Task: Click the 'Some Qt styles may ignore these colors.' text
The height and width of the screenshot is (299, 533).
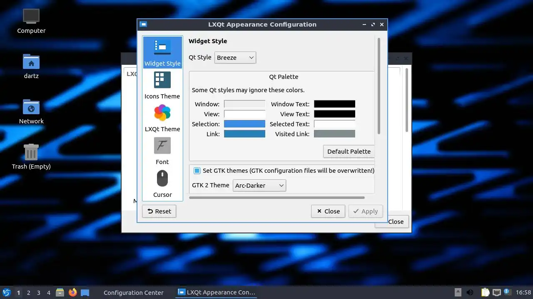Action: tap(248, 90)
